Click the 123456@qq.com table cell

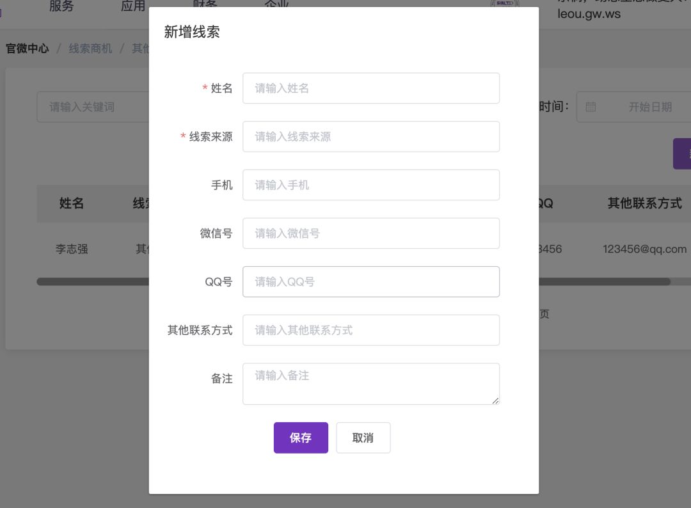pyautogui.click(x=644, y=250)
